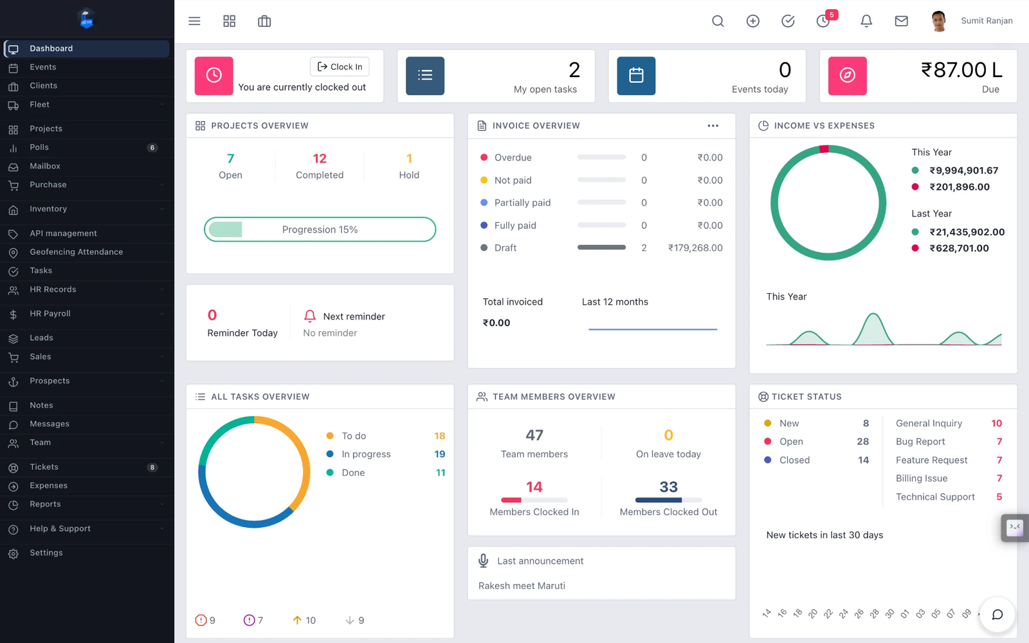Click the Events today calendar icon
1029x643 pixels.
636,76
